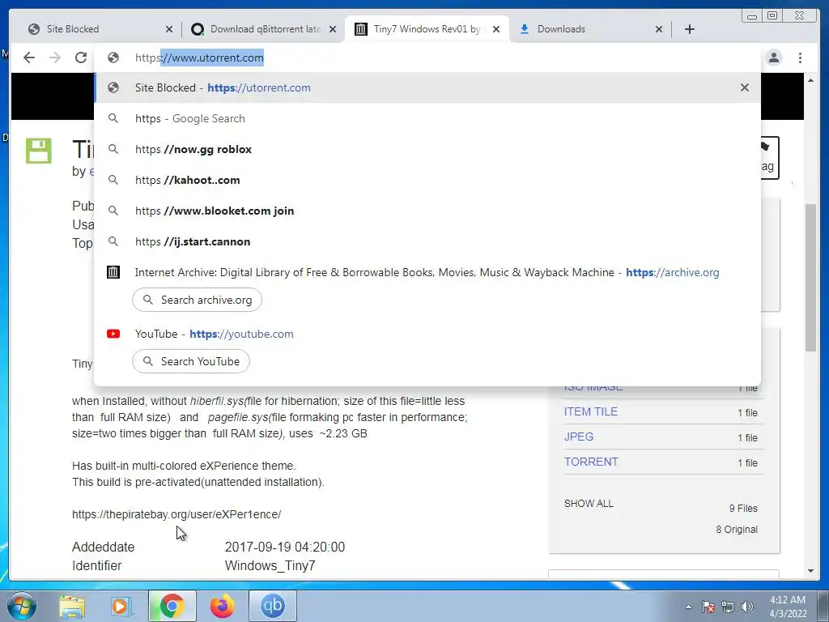Viewport: 829px width, 622px height.
Task: Open the Windows Start button
Action: click(x=22, y=606)
